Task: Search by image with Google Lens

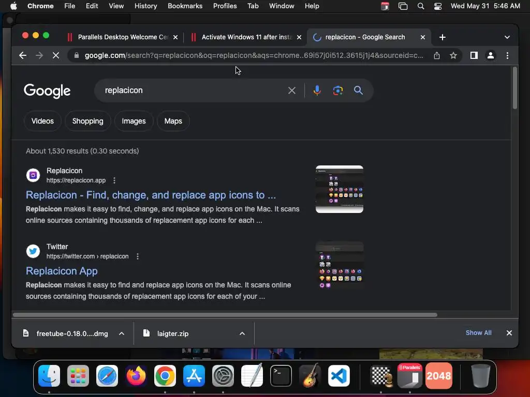Action: coord(337,90)
